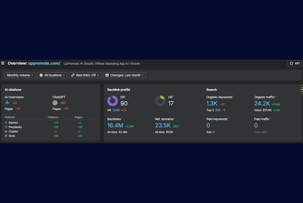Click the Value $17.4K text
Screen dimensions: 303x203
[263, 110]
